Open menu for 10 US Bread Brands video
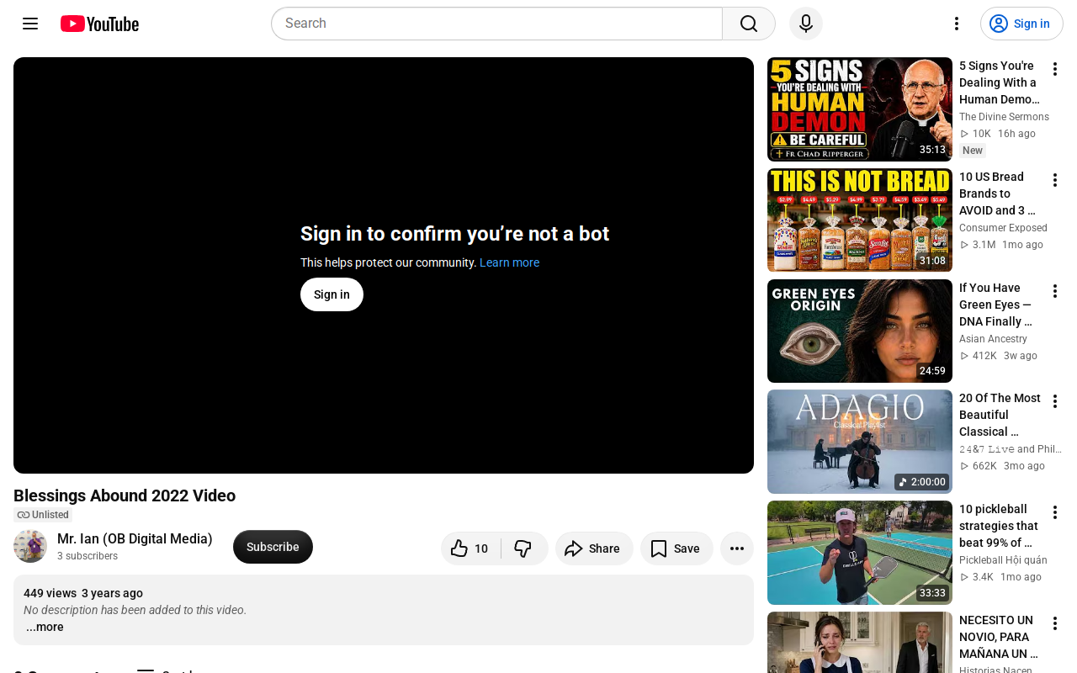Viewport: 1077px width, 673px height. pyautogui.click(x=1054, y=180)
